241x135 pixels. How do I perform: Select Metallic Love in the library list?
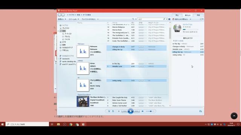[136, 66]
